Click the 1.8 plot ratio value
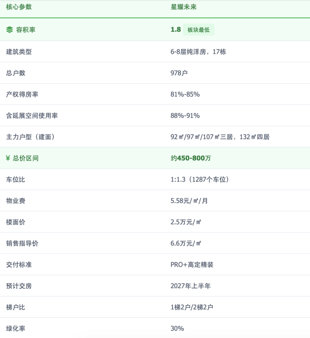Screen dimensions: 310x338 (x=176, y=30)
